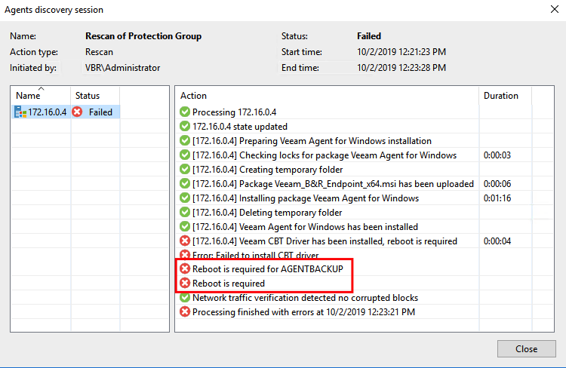Click the red Failed status icon

(78, 112)
